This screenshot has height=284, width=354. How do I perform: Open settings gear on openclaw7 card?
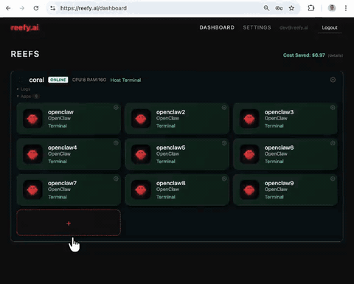point(116,179)
